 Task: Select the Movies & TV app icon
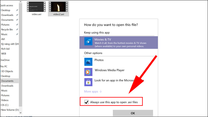click(88, 41)
